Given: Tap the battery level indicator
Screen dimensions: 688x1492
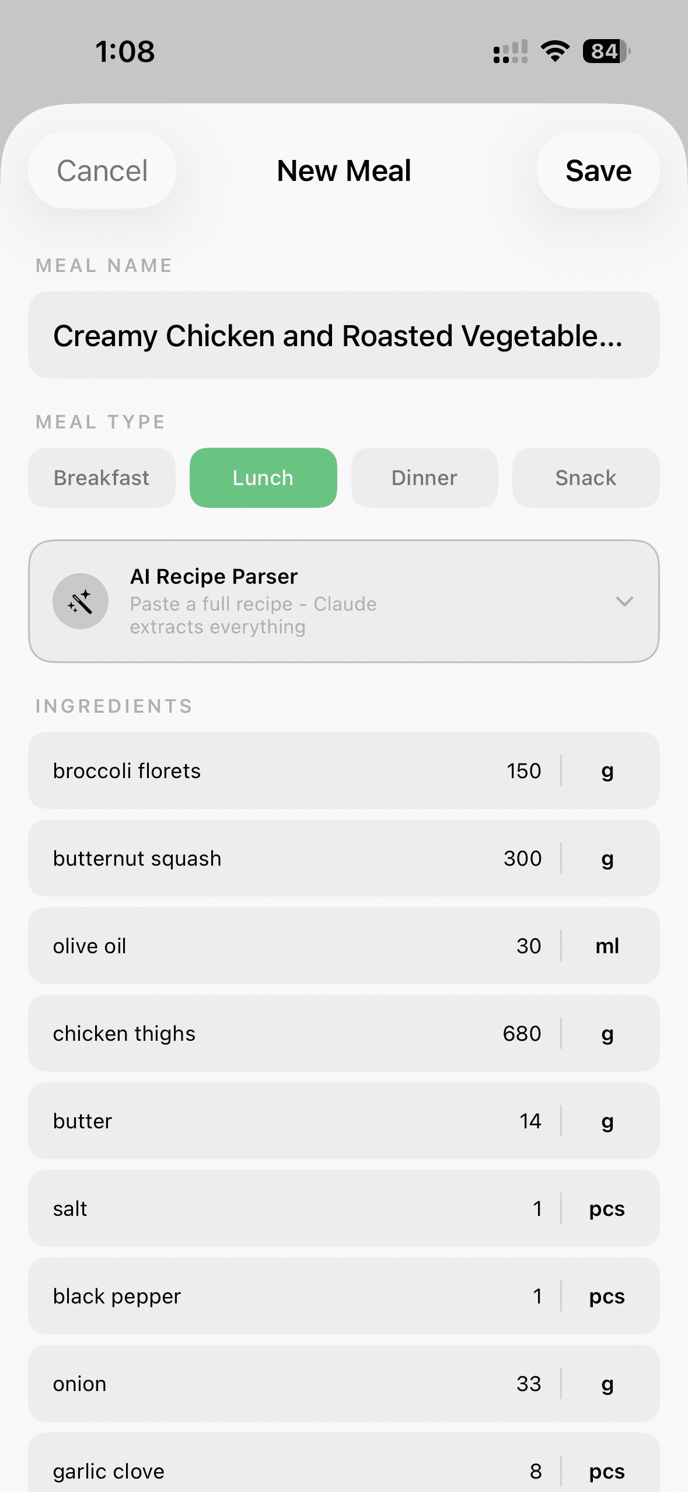Looking at the screenshot, I should pyautogui.click(x=606, y=51).
